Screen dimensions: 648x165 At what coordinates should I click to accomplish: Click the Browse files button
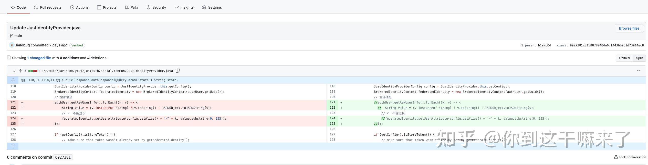629,28
